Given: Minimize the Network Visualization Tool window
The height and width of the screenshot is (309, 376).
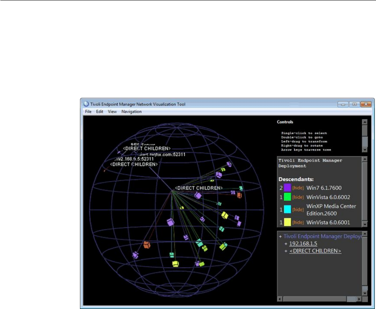Looking at the screenshot, I should pyautogui.click(x=343, y=104).
